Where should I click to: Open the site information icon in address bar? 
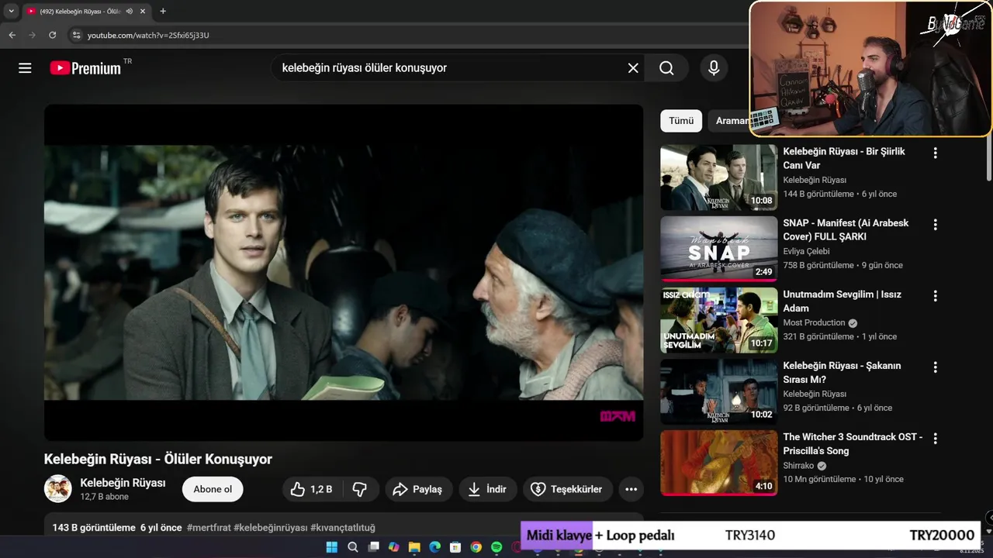tap(75, 35)
